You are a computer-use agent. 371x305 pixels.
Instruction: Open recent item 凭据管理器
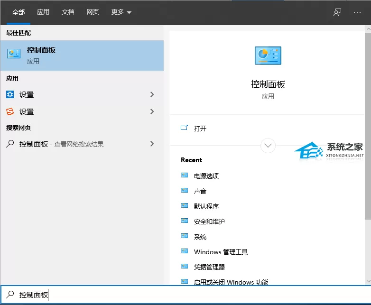pyautogui.click(x=209, y=267)
